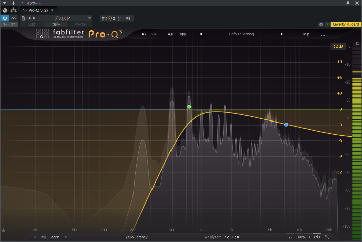Click the output options icon before 100%
This screenshot has height=242, width=362.
(290, 237)
